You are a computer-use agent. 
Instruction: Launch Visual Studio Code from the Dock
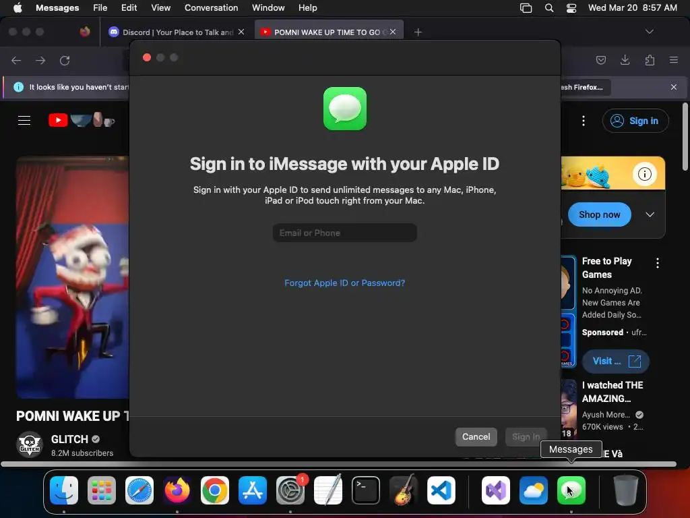(x=441, y=490)
